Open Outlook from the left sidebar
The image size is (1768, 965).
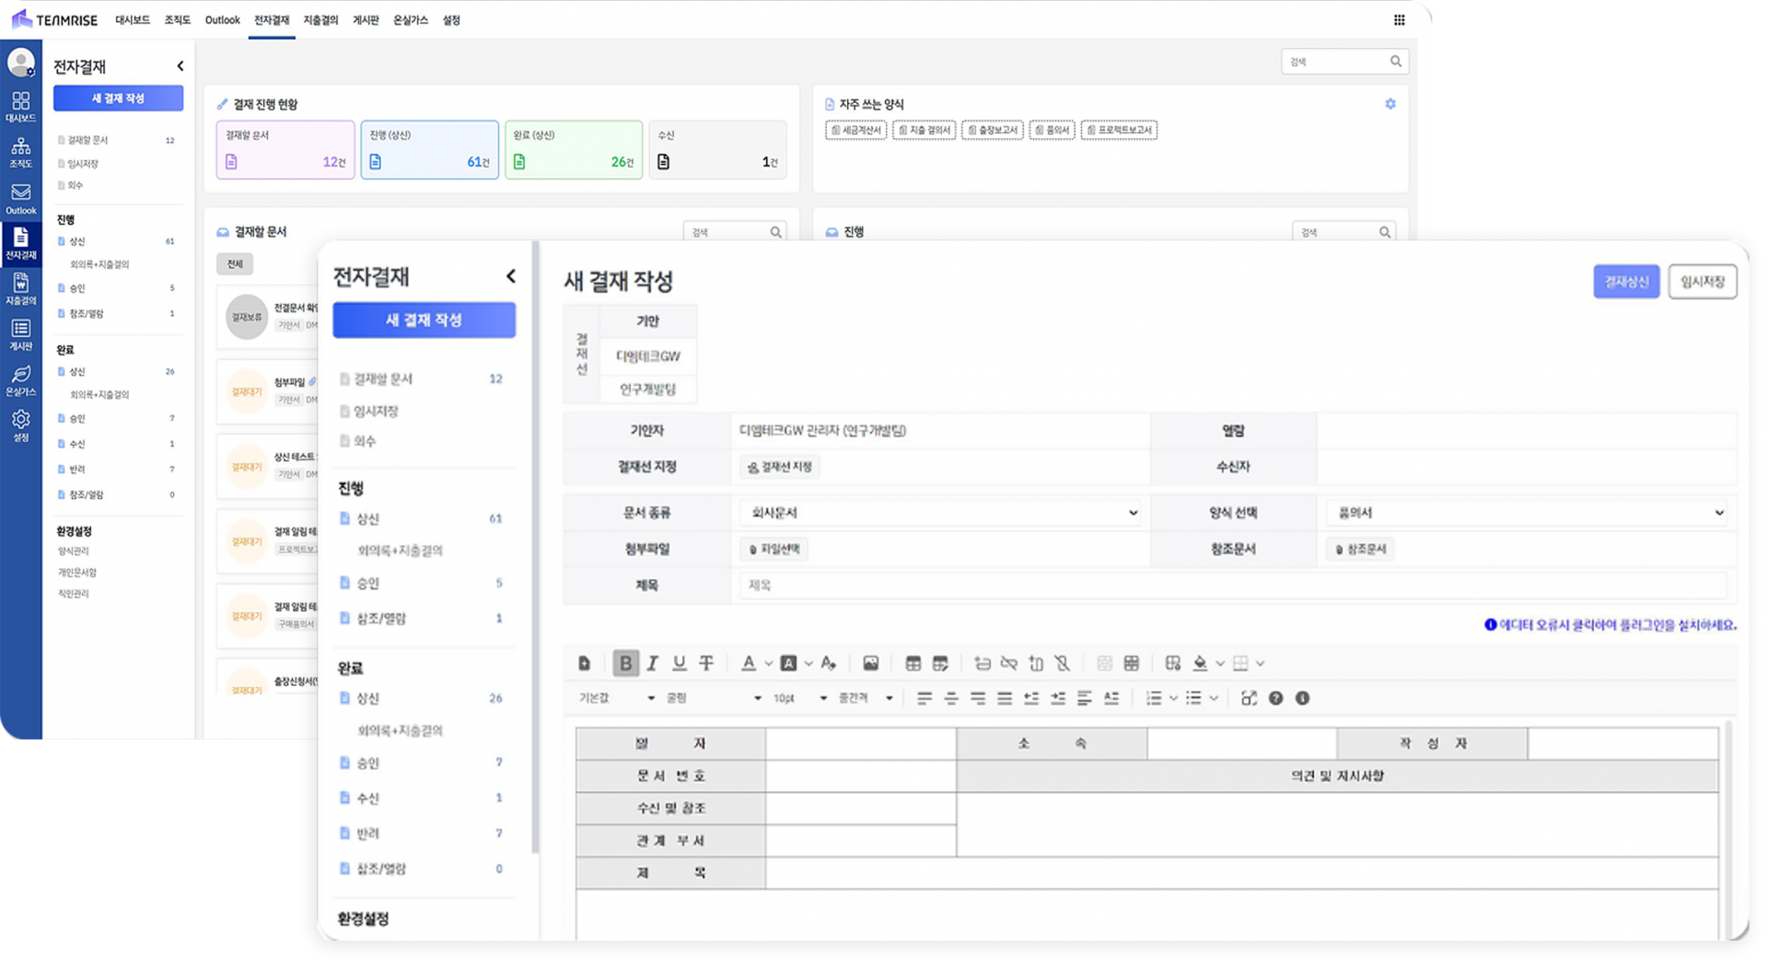pos(20,198)
